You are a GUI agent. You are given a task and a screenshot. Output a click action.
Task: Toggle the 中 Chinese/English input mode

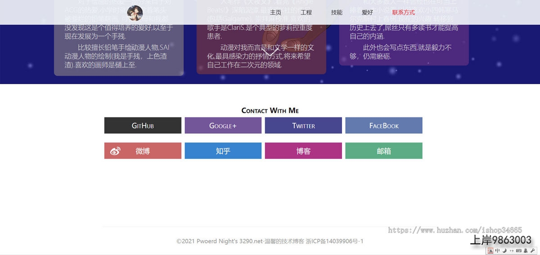(498, 251)
